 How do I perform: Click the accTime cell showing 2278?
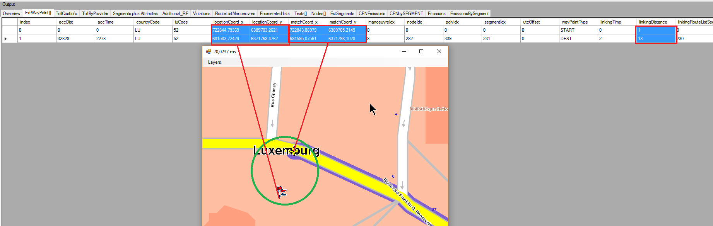[x=101, y=39]
